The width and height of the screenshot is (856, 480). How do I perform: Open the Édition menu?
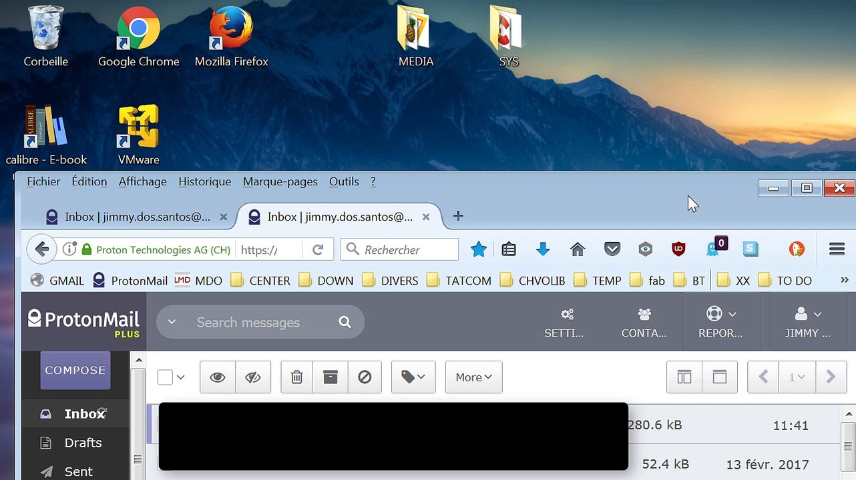pos(89,181)
